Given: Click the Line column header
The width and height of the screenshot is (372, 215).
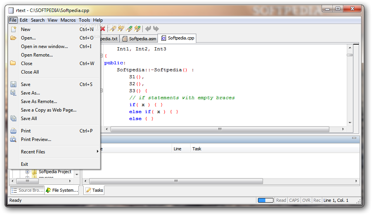Looking at the screenshot, I should click(181, 149).
